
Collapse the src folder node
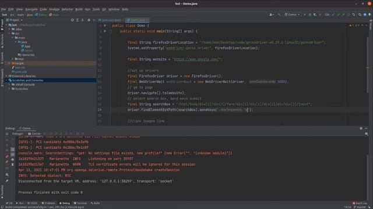(x=10, y=34)
